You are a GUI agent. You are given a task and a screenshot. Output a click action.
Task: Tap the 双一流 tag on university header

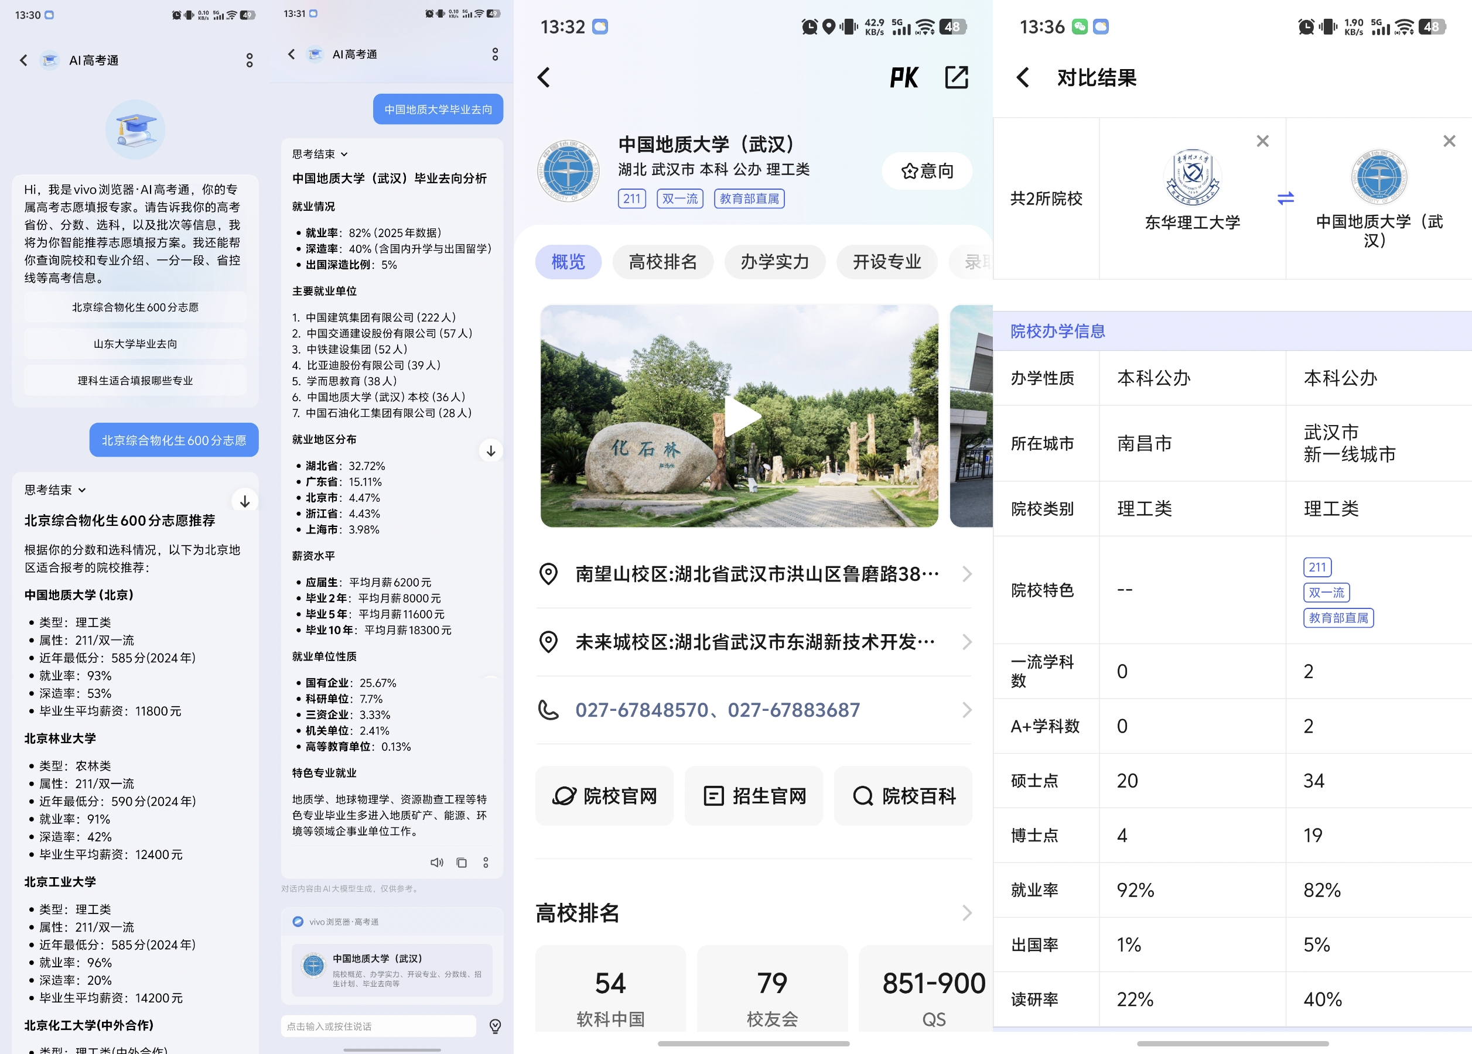679,199
